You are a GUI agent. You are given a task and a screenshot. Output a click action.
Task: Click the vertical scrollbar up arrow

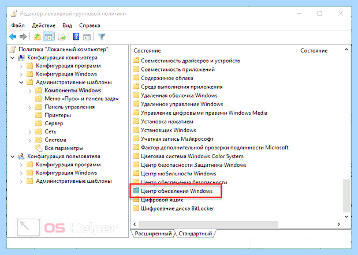[x=346, y=49]
